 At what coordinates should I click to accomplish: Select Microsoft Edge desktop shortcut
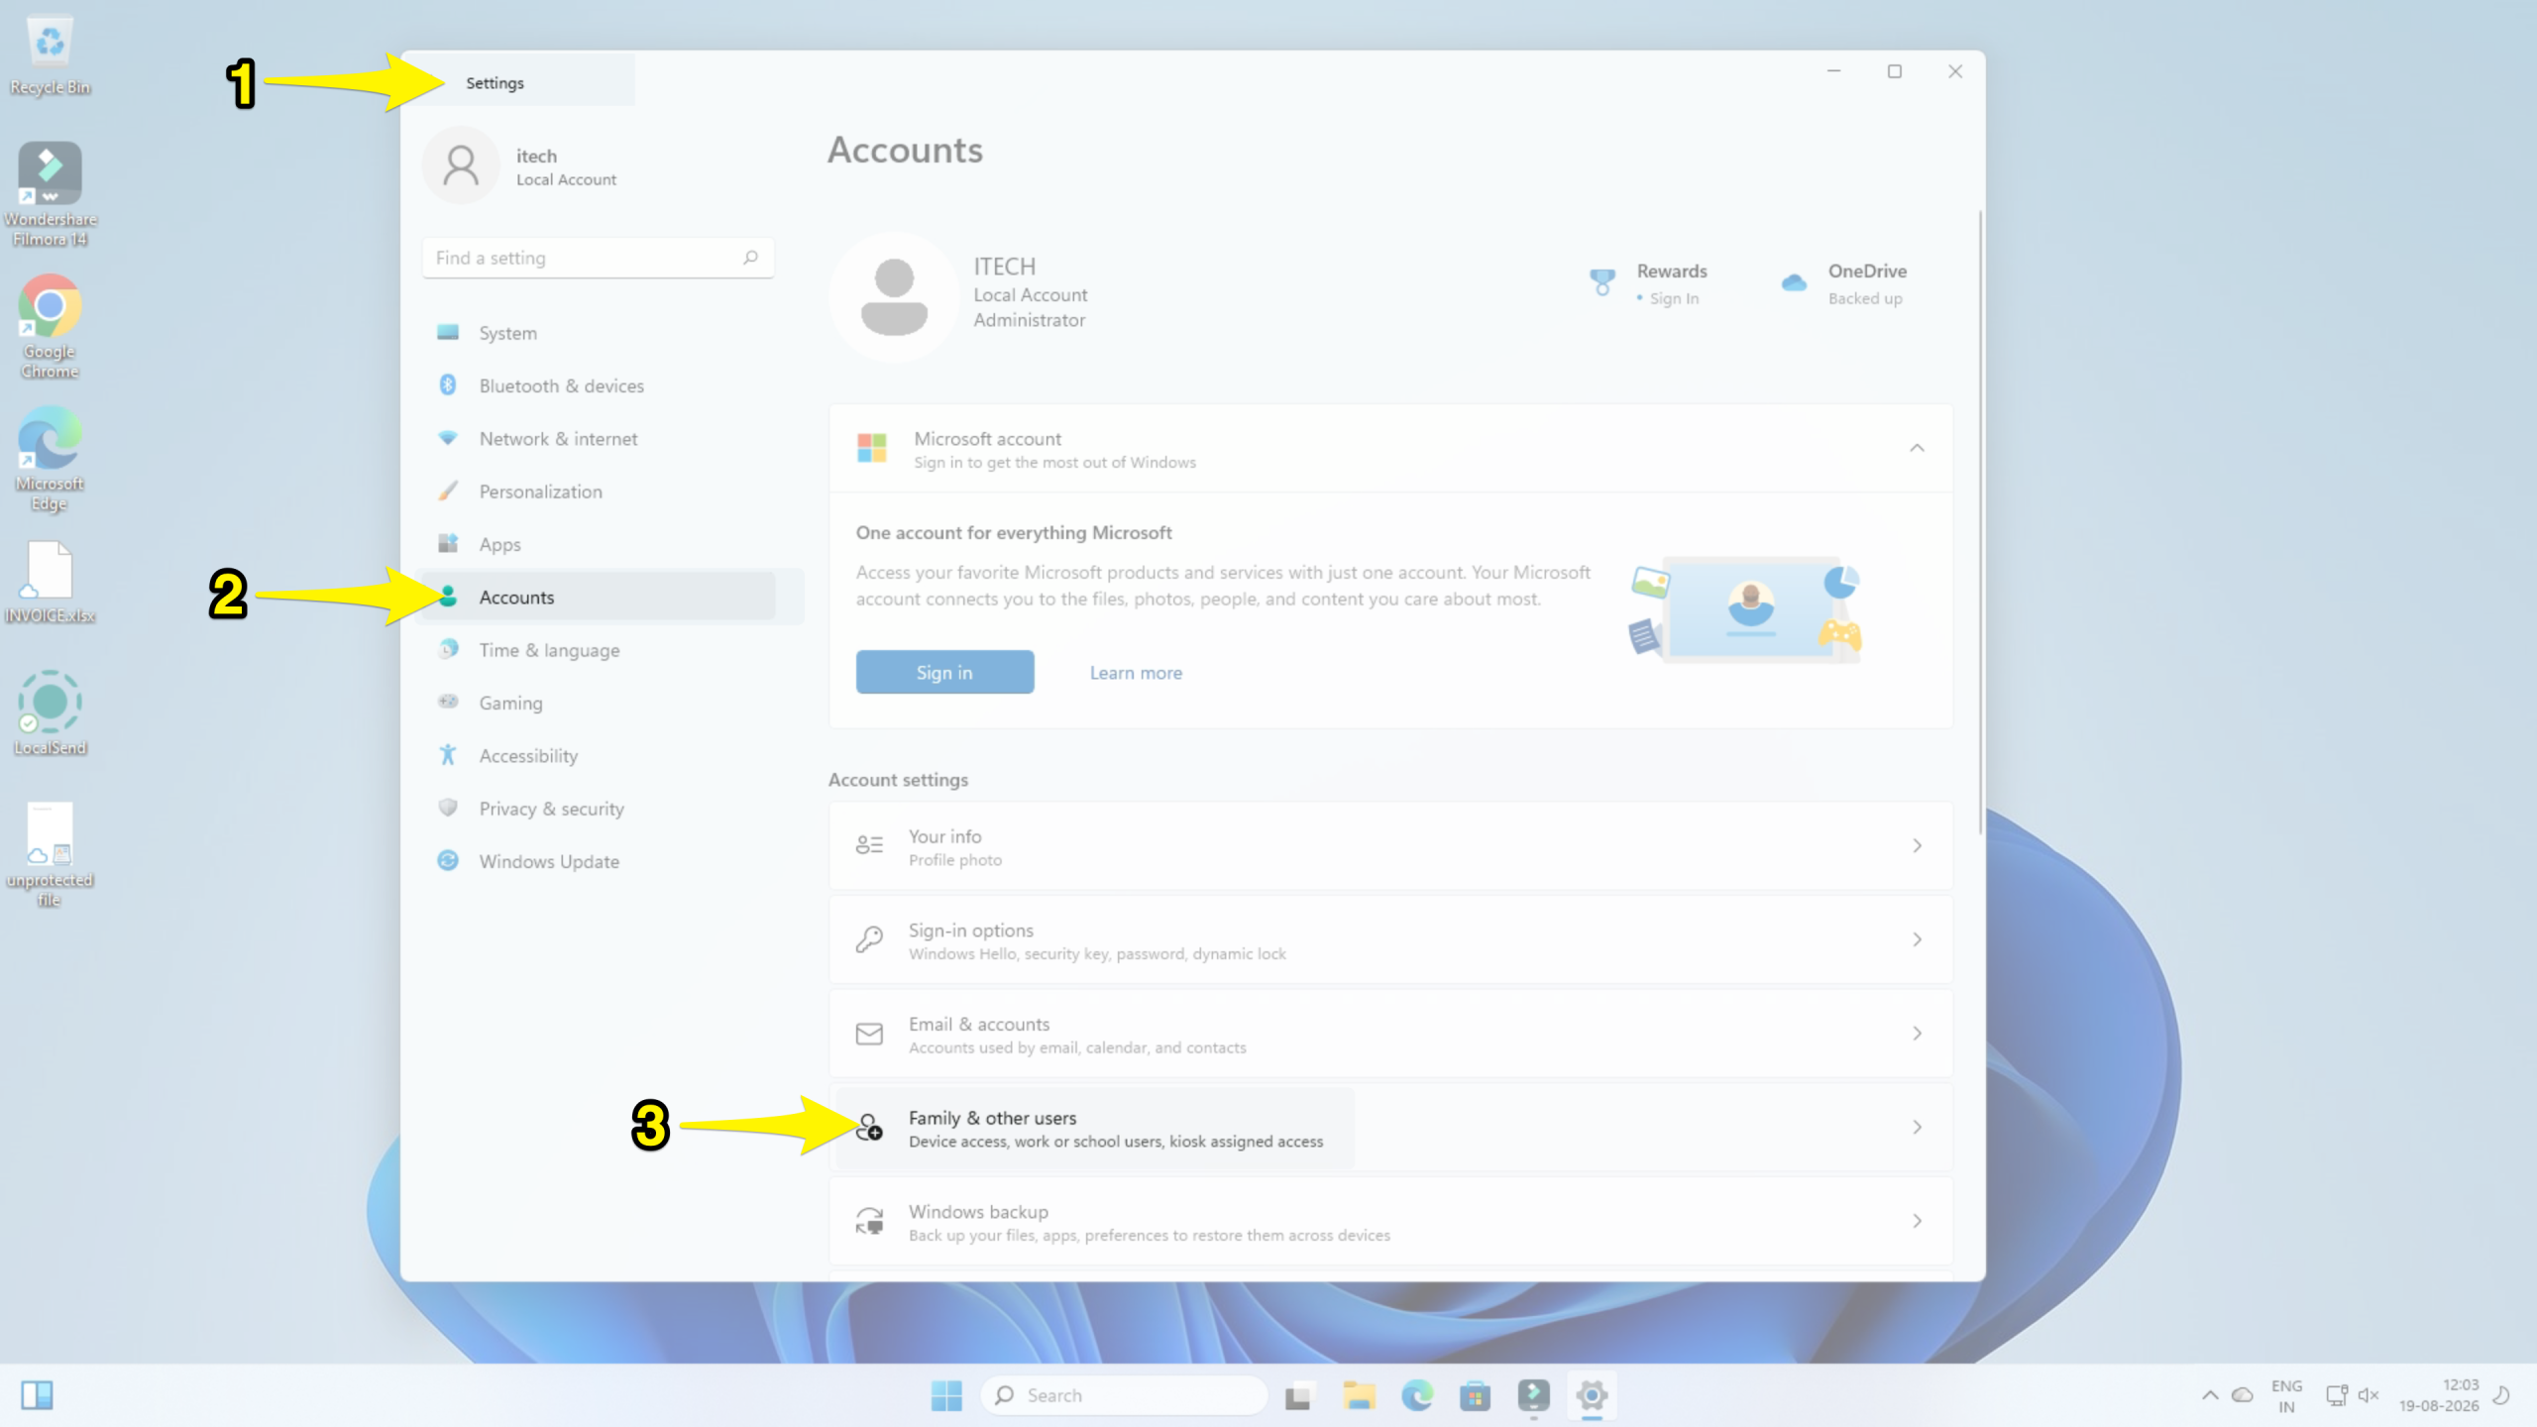point(50,459)
